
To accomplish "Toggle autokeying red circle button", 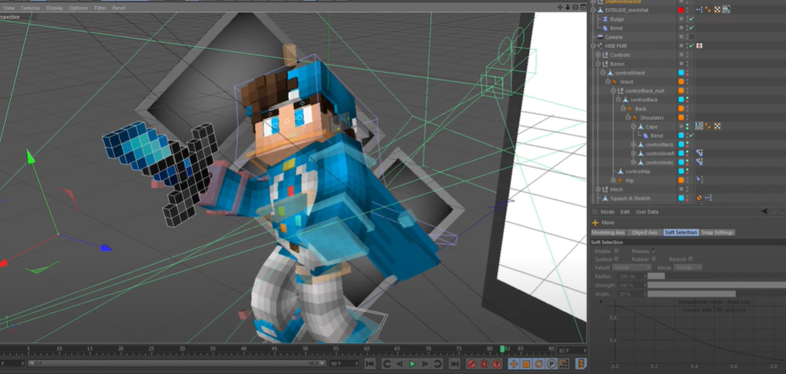I will pyautogui.click(x=484, y=364).
